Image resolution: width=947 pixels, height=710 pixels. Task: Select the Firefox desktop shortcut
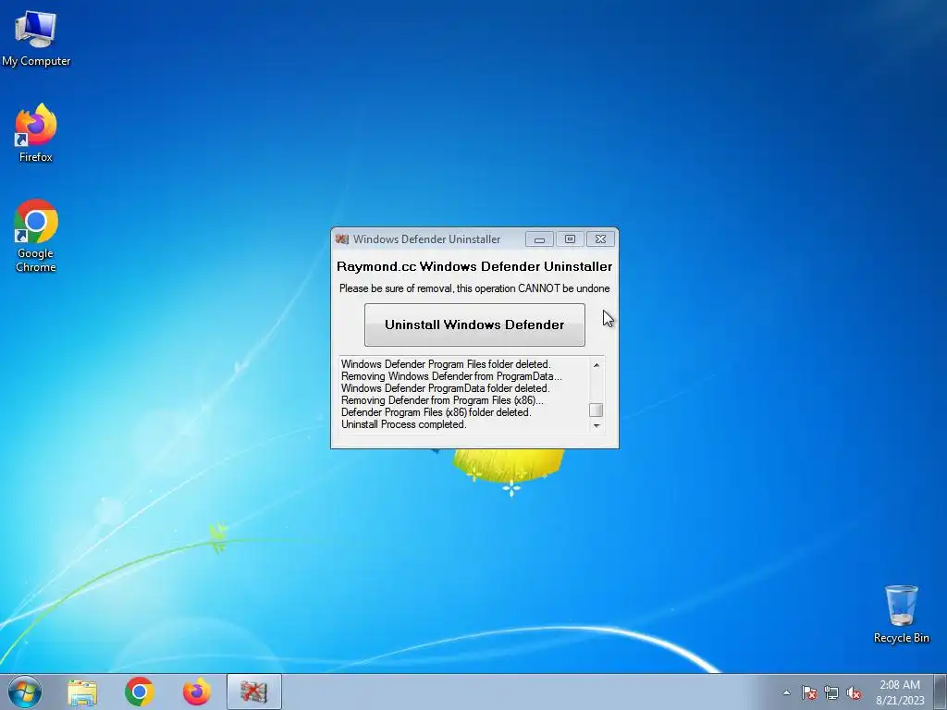(x=36, y=133)
